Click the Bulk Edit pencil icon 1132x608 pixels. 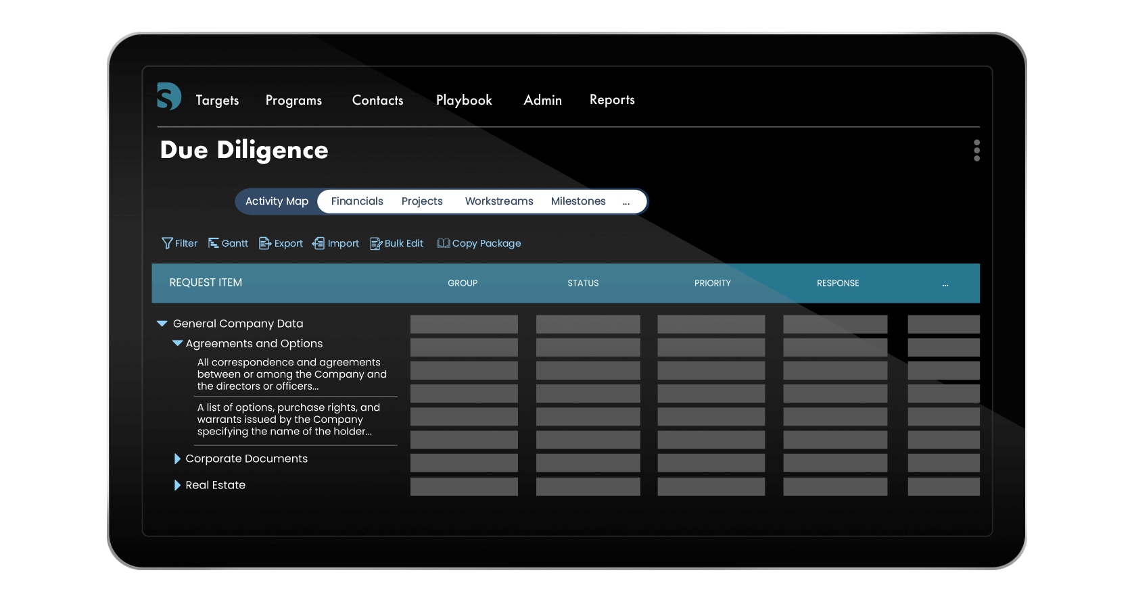click(x=376, y=243)
